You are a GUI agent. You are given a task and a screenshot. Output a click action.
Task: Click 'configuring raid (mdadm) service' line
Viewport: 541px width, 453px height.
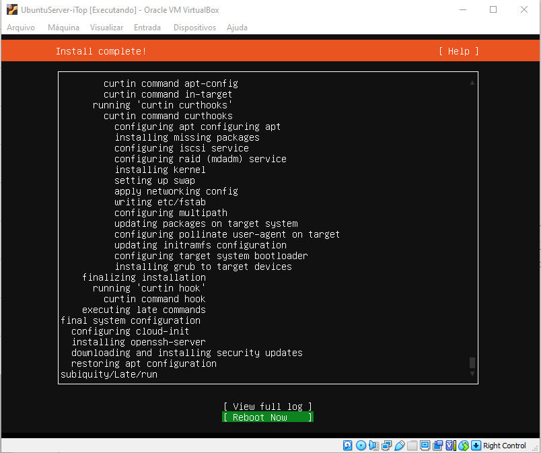click(201, 159)
